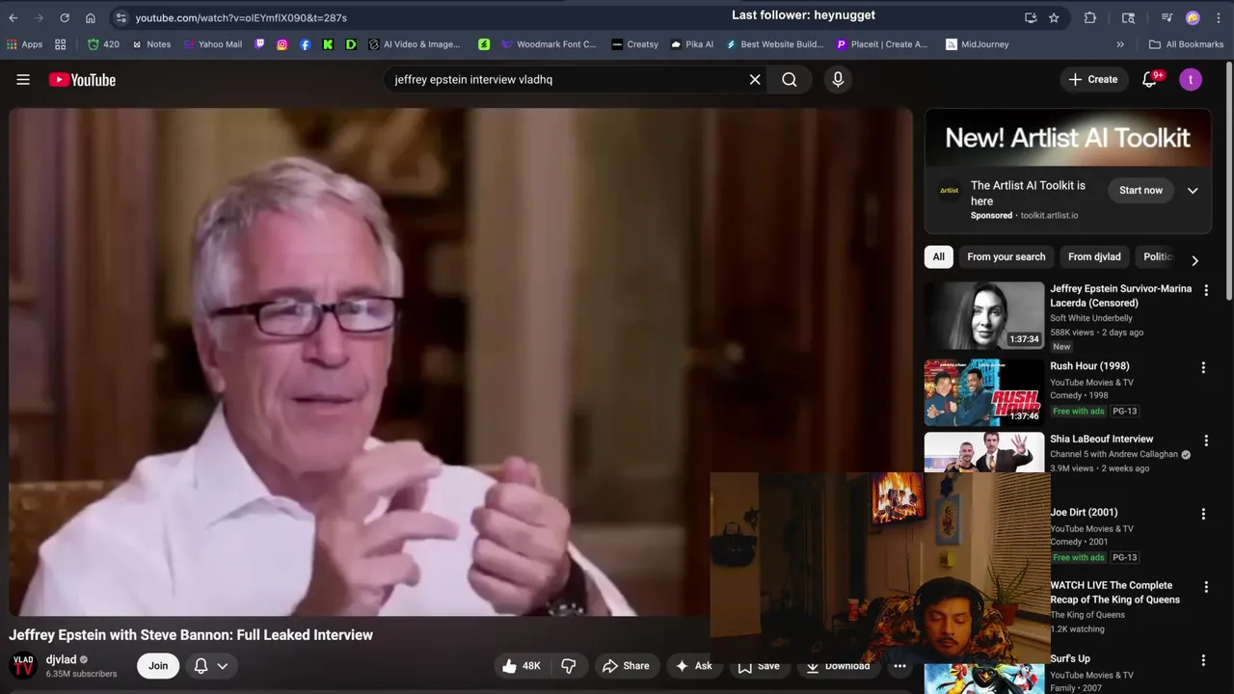Expand the Artlist ad chevron
The width and height of the screenshot is (1234, 694).
tap(1193, 191)
